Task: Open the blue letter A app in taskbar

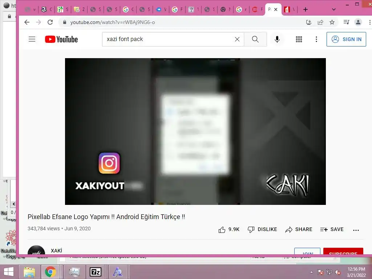Action: tap(117, 272)
